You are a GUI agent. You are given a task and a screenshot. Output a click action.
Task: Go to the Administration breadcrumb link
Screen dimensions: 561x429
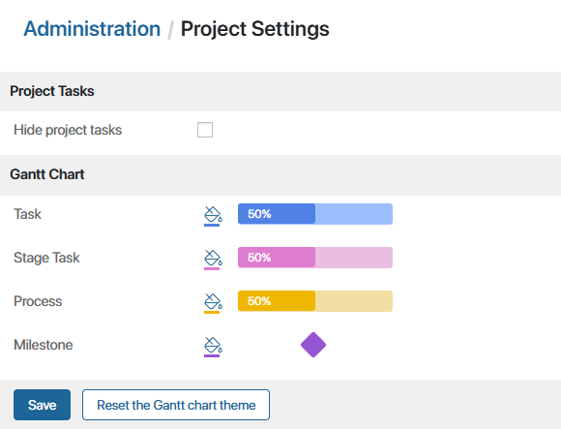[92, 29]
